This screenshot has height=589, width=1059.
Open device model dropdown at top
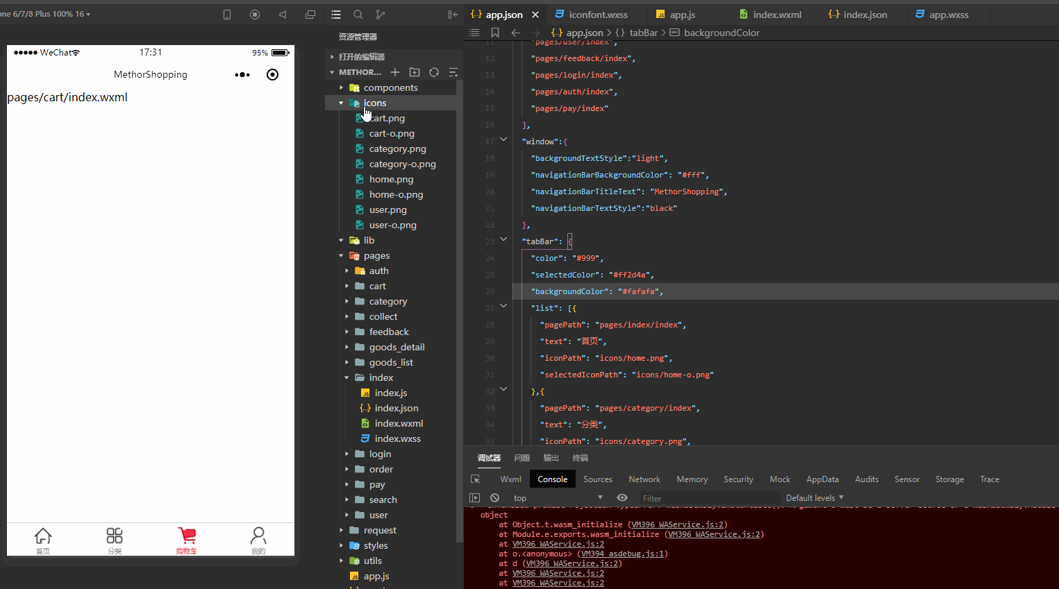(x=46, y=14)
